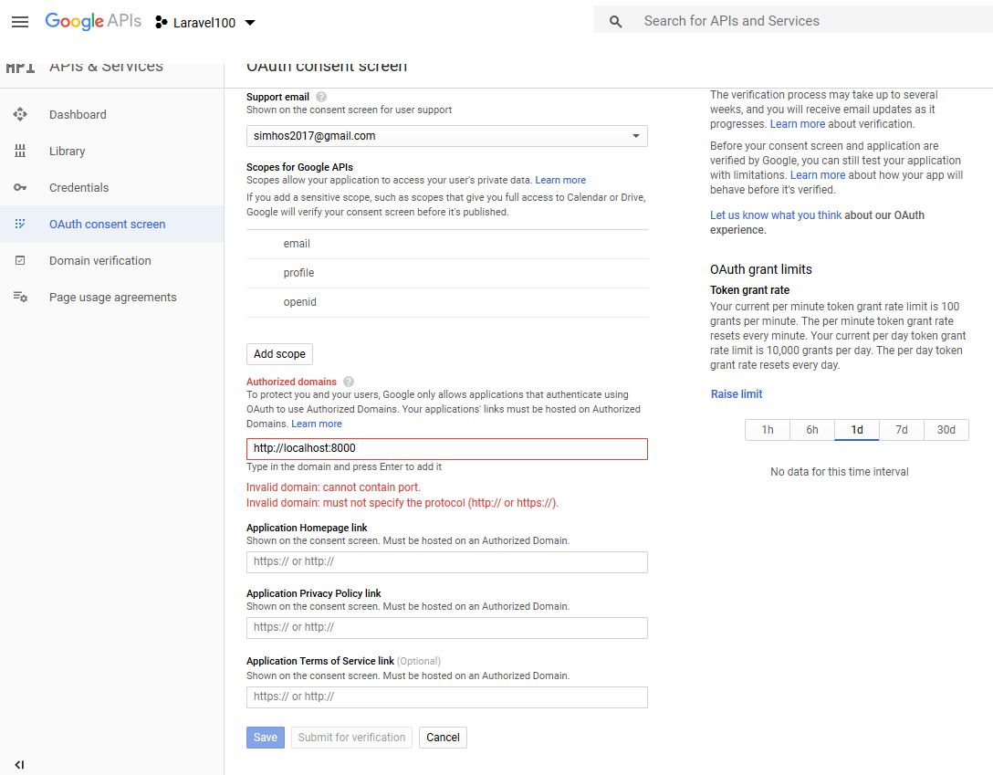The width and height of the screenshot is (993, 775).
Task: Select the email scope row
Action: 447,244
